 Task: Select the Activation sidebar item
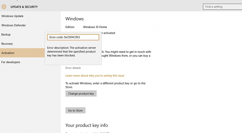click(x=8, y=53)
